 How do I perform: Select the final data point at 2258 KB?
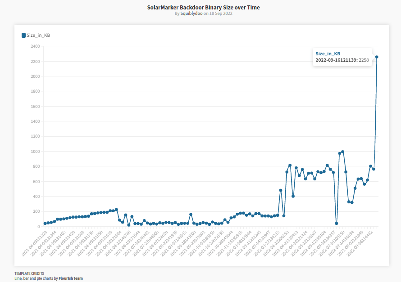(377, 57)
